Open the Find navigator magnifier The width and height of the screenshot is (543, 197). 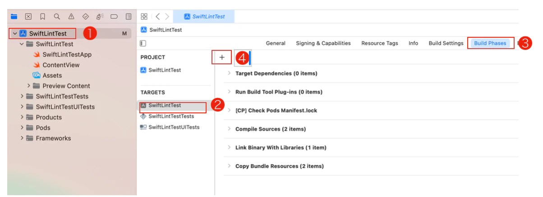(x=57, y=17)
